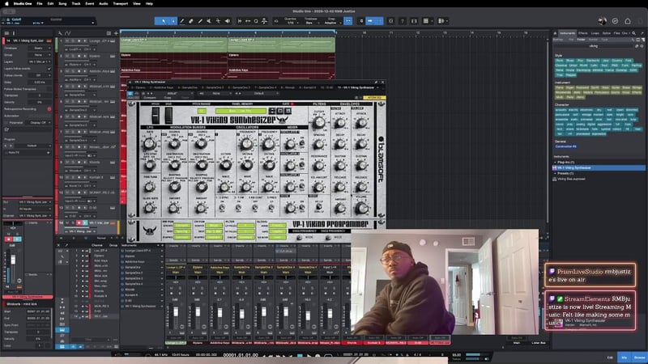The height and width of the screenshot is (364, 648).
Task: Select Construction Kit tag in browser
Action: click(565, 146)
